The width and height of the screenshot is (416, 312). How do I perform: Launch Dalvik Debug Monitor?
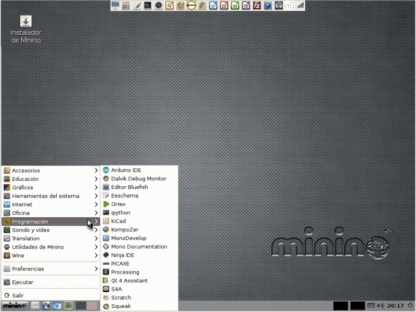coord(139,178)
